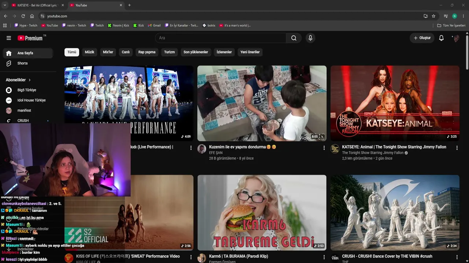469x263 pixels.
Task: Select the İzlenenler filter chip
Action: [x=224, y=52]
